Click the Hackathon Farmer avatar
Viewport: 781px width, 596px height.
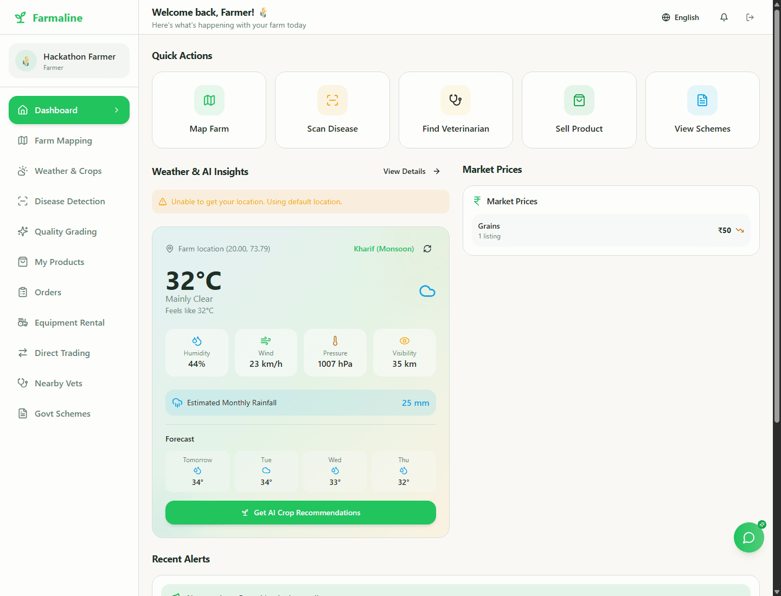[x=26, y=61]
